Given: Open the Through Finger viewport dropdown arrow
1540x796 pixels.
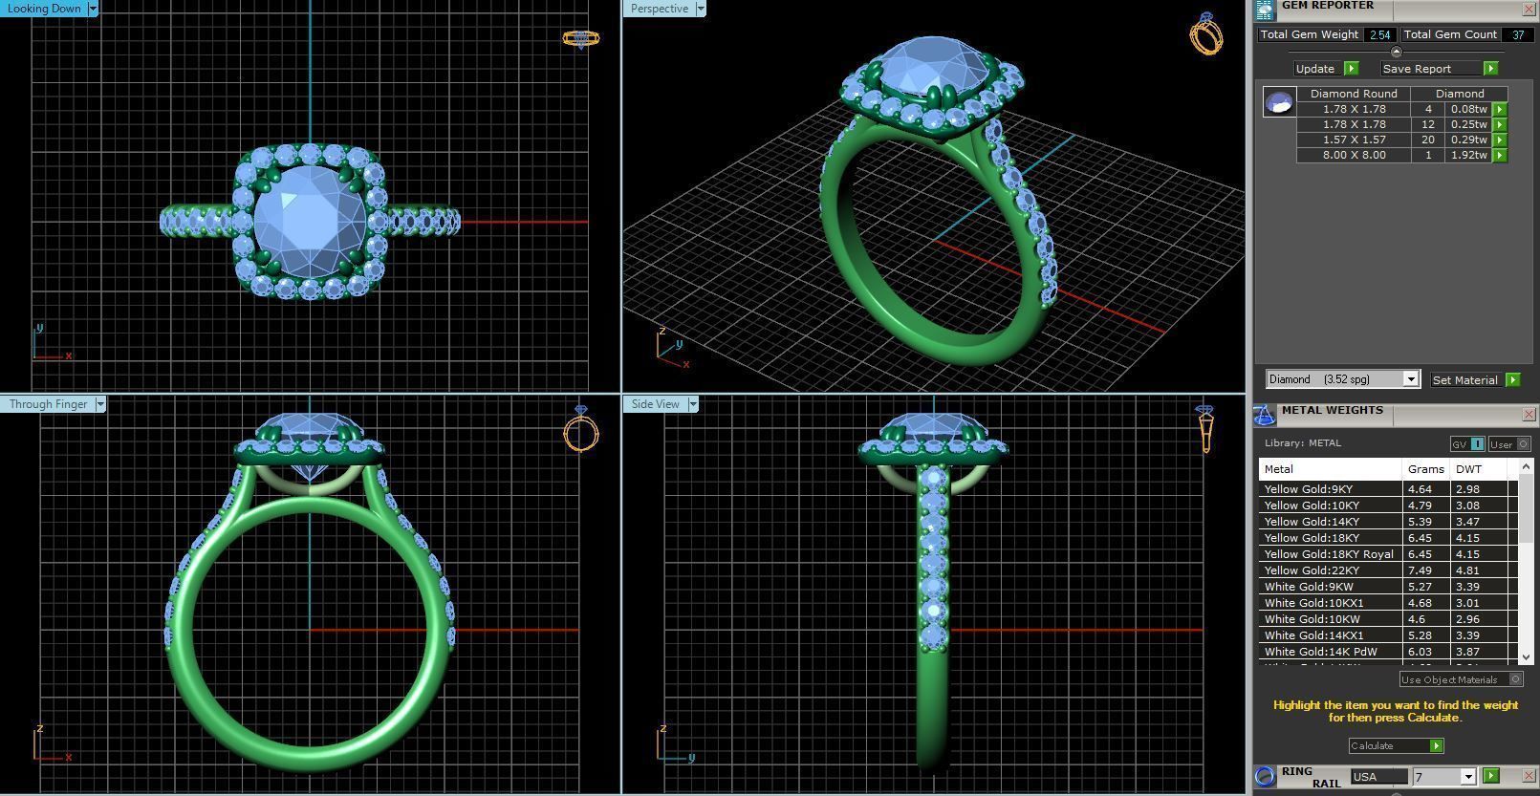Looking at the screenshot, I should 100,404.
